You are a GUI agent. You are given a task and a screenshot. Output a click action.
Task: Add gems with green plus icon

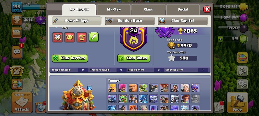coord(220,39)
